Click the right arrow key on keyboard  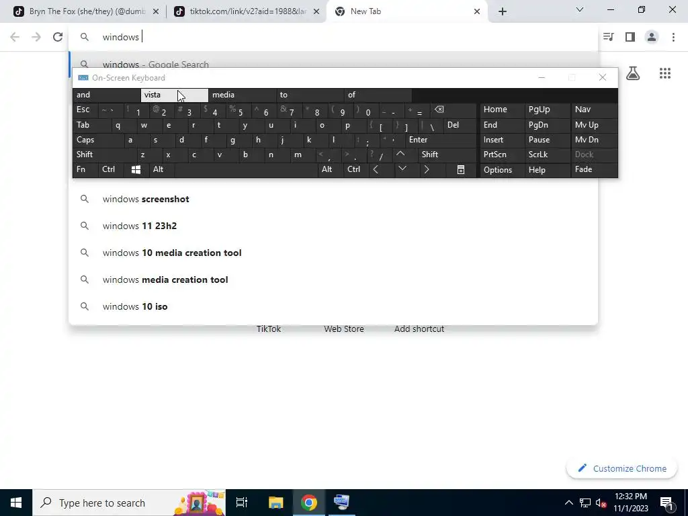pos(427,169)
